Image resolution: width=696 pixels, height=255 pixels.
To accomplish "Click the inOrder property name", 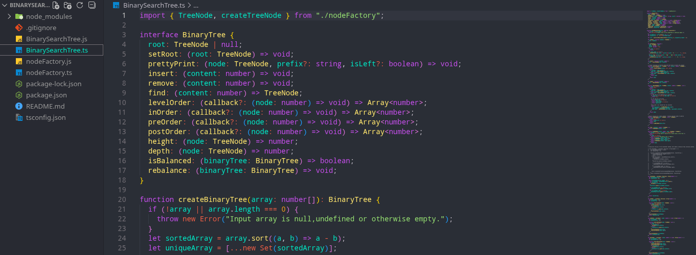I will coord(163,112).
